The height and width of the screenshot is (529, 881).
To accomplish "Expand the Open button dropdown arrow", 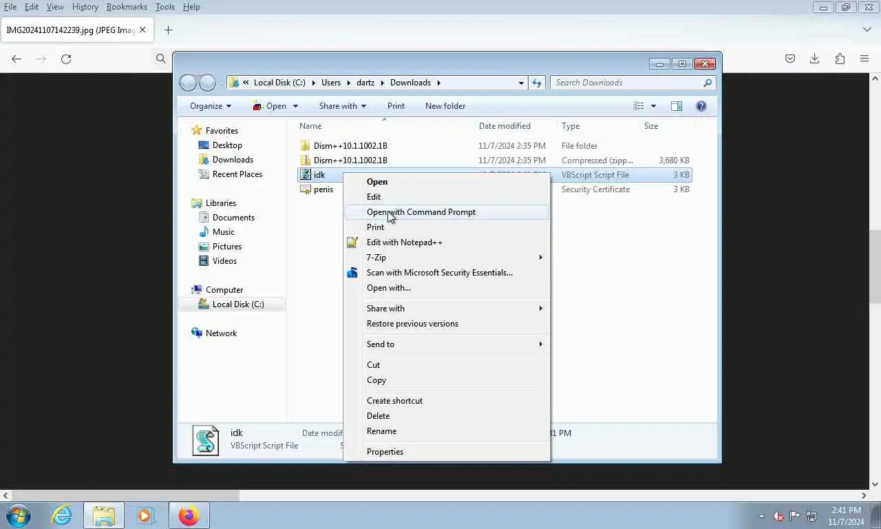I will pos(295,106).
